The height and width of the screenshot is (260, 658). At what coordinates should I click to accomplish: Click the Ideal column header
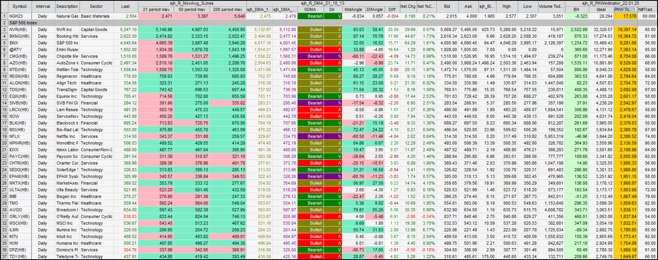tap(601, 9)
